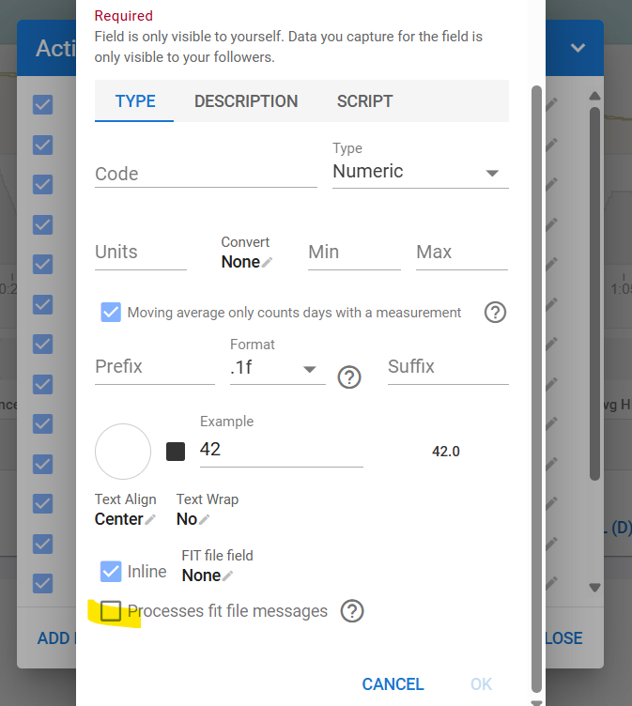Enable Processes fit file messages checkbox
632x706 pixels.
tap(111, 611)
